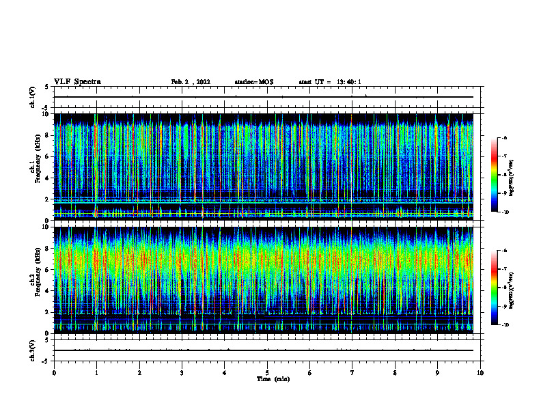The height and width of the screenshot is (418, 541).
Task: Click the ch.1 frequency axis "6" tick label
Action: pyautogui.click(x=47, y=156)
